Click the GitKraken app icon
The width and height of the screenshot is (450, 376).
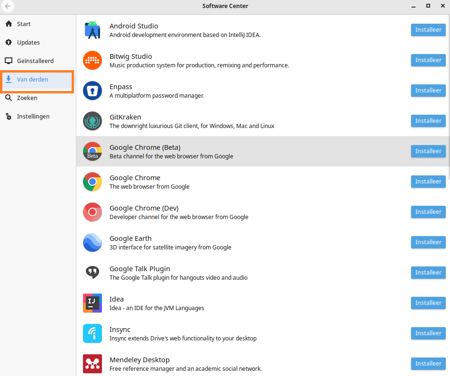pos(92,121)
